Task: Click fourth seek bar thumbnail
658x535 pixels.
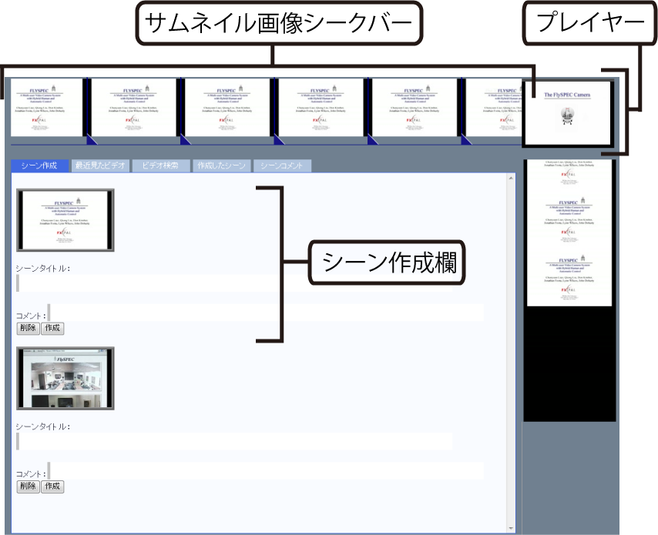Action: pos(321,107)
